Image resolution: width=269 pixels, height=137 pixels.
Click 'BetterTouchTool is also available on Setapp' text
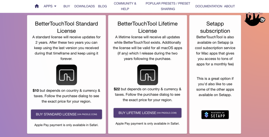[x=215, y=51]
